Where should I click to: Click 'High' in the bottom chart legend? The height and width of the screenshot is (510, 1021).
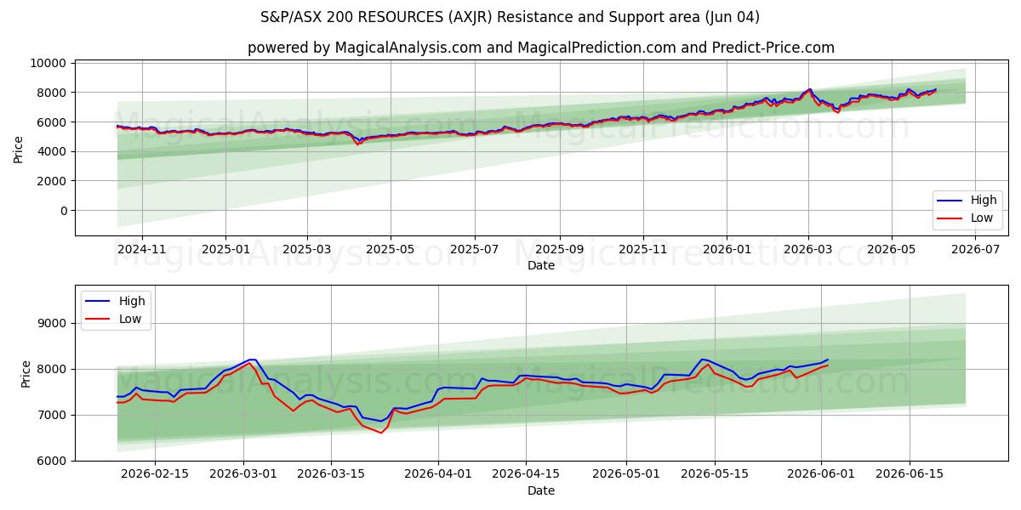pos(132,301)
